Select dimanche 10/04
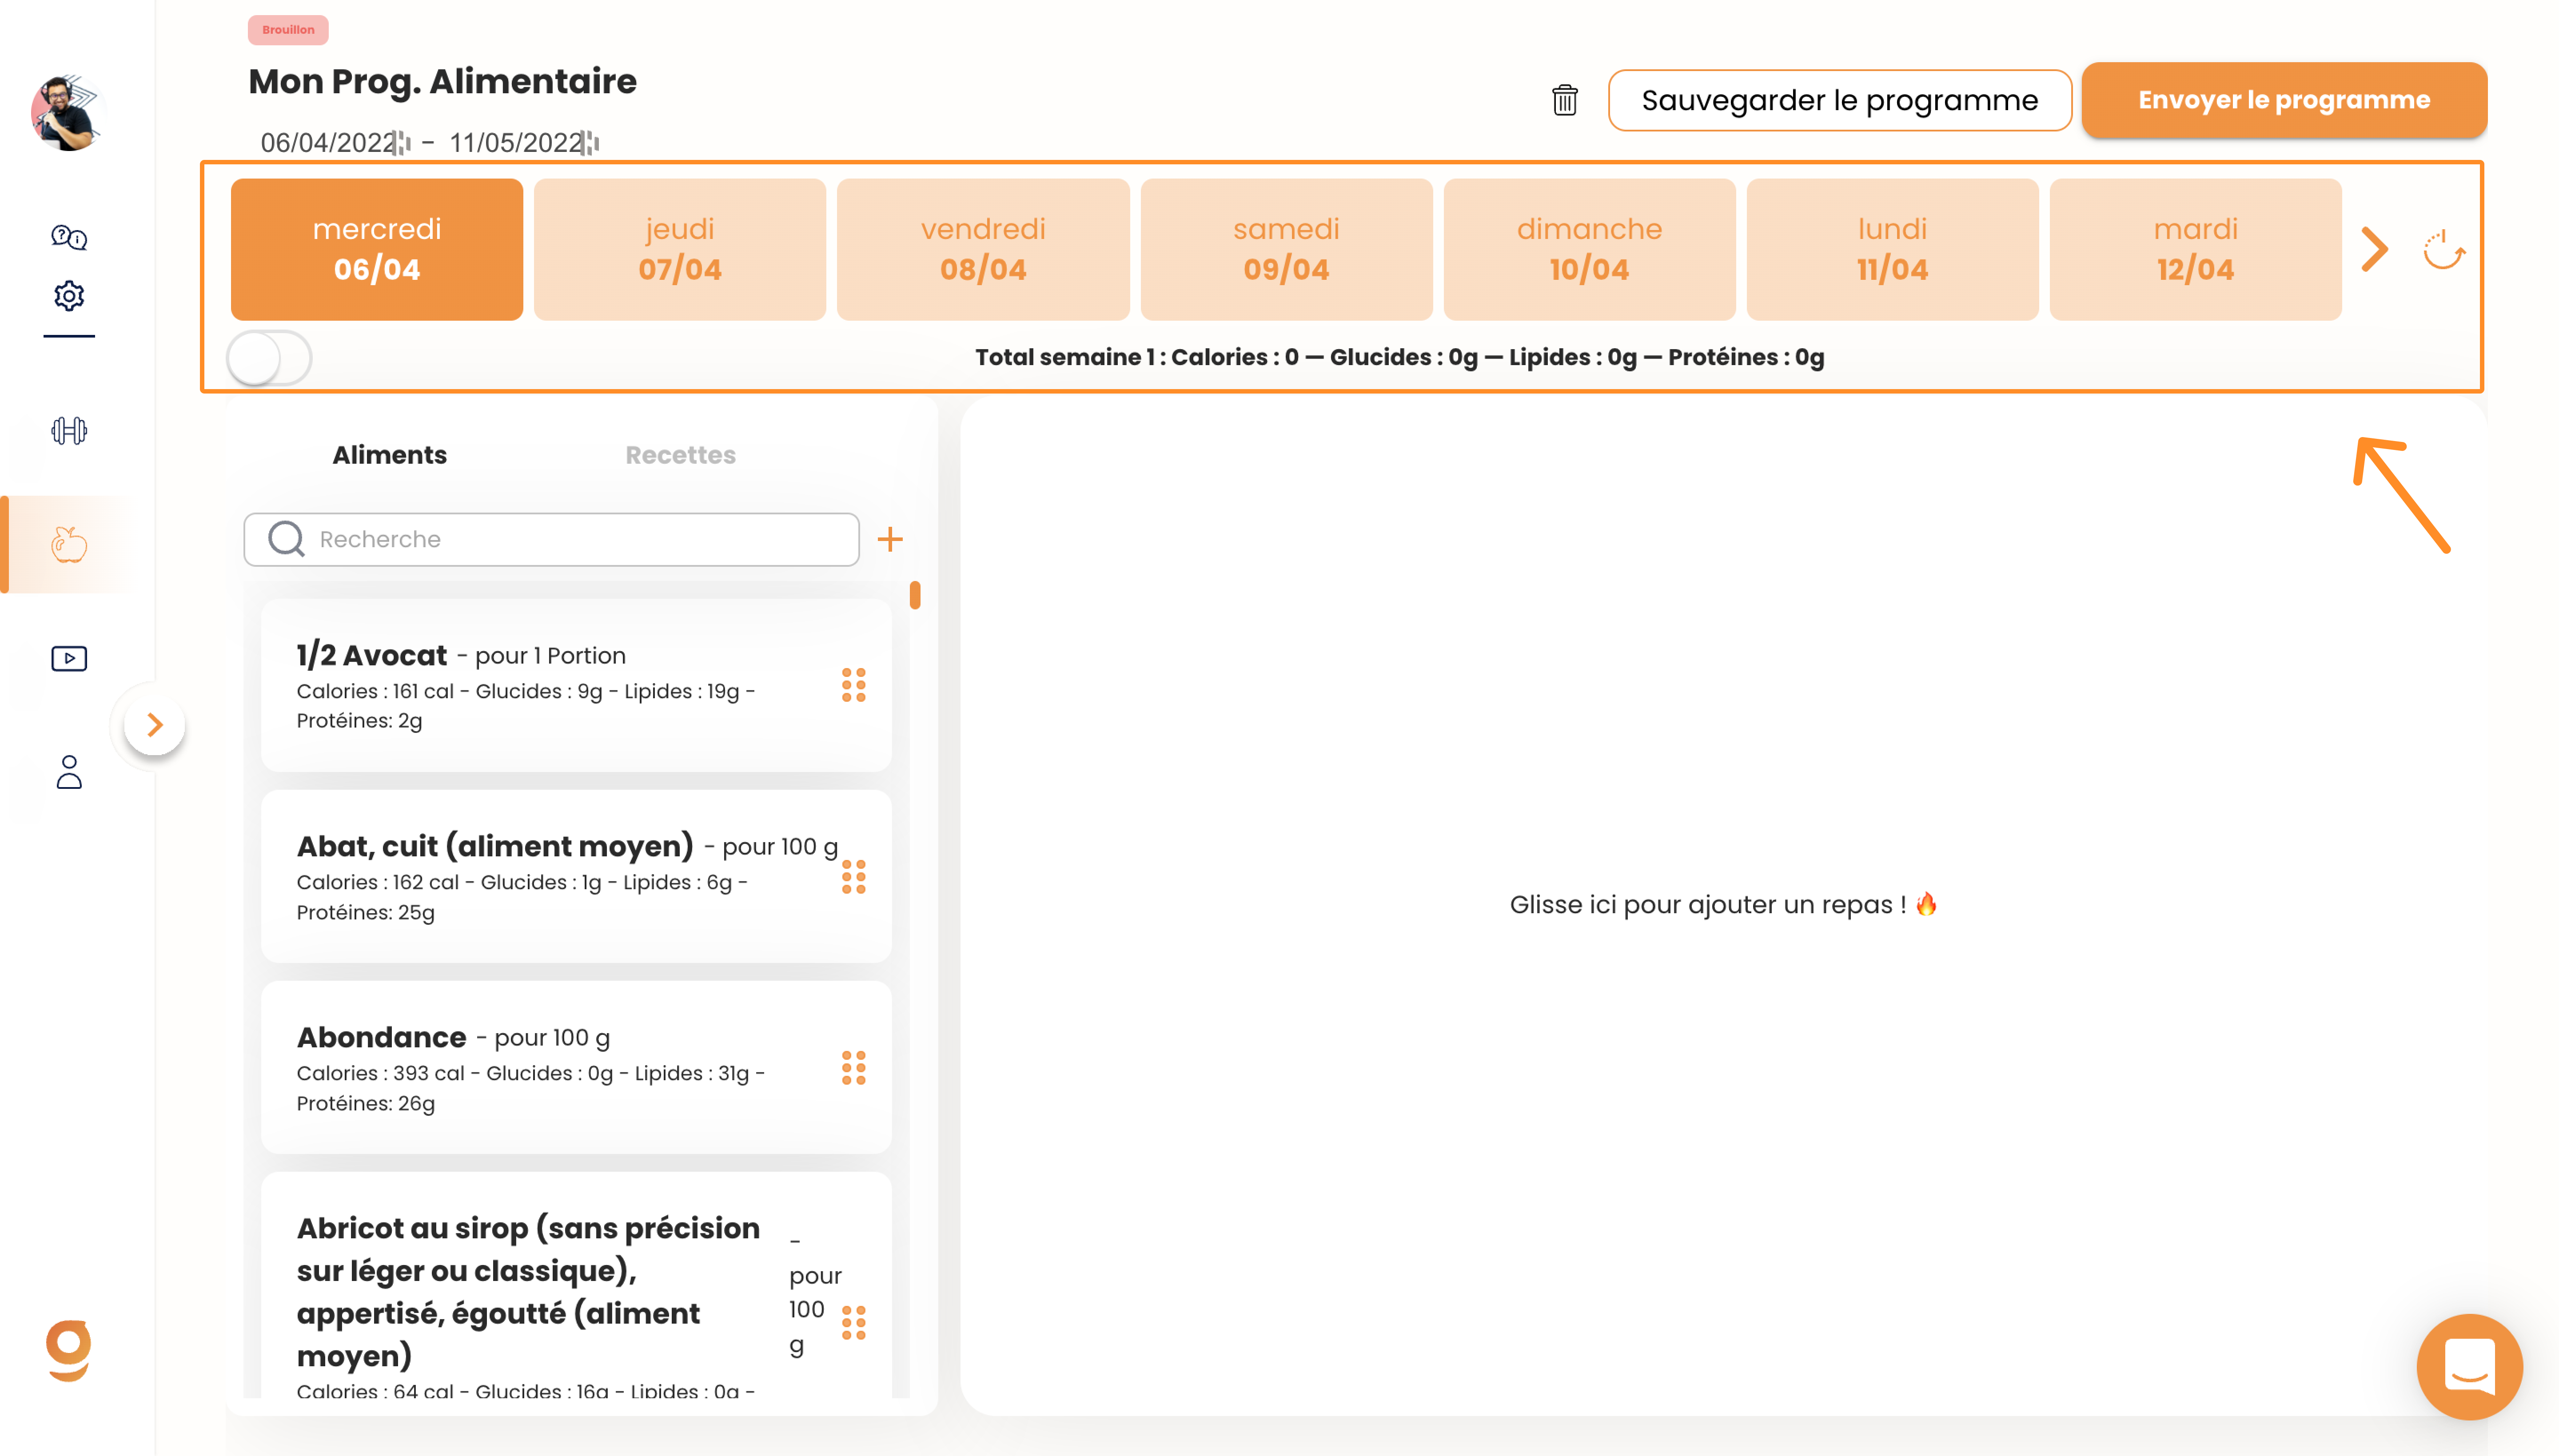This screenshot has width=2559, height=1456. (1589, 249)
